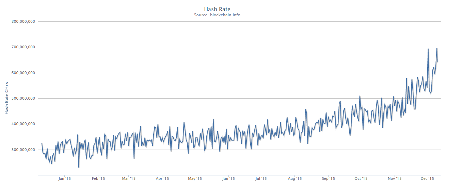463x188 pixels.
Task: Open the "Source: blockchain.info" subtitle link
Action: 217,15
